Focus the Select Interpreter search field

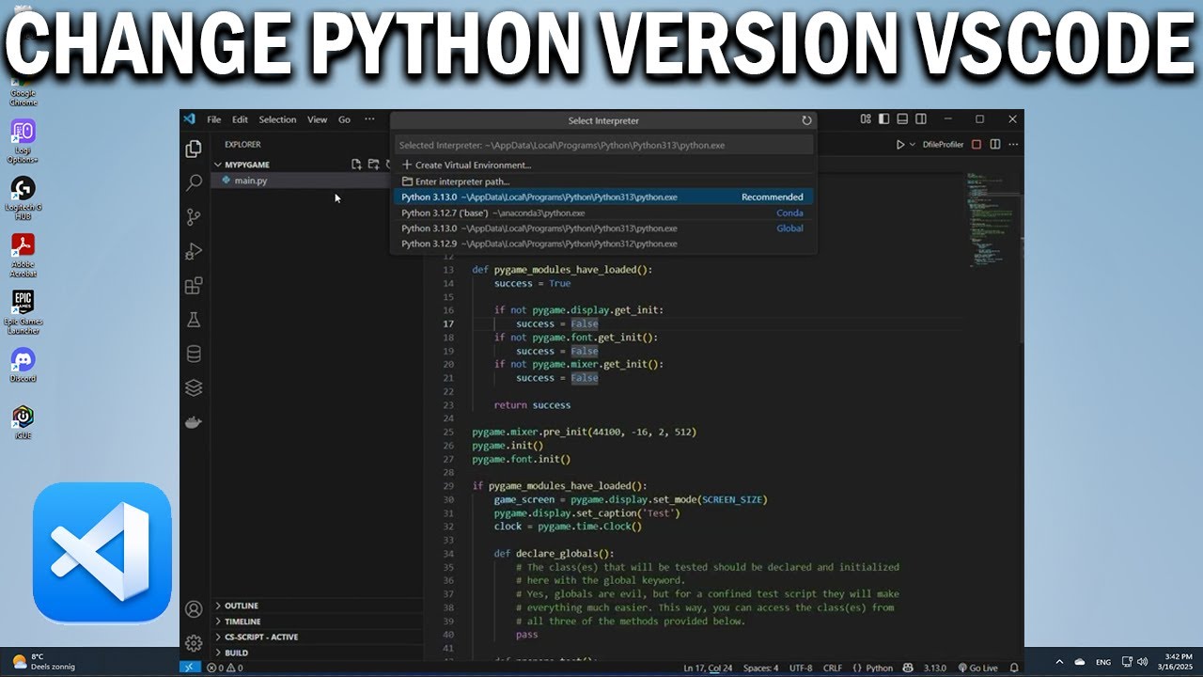pyautogui.click(x=602, y=145)
